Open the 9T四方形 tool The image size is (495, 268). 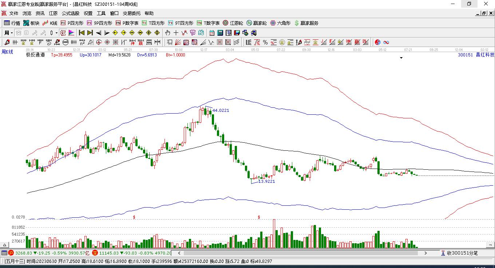coord(181,23)
